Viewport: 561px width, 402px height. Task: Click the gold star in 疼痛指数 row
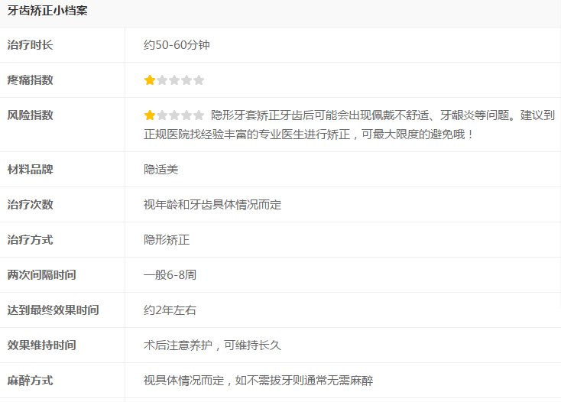(x=150, y=79)
